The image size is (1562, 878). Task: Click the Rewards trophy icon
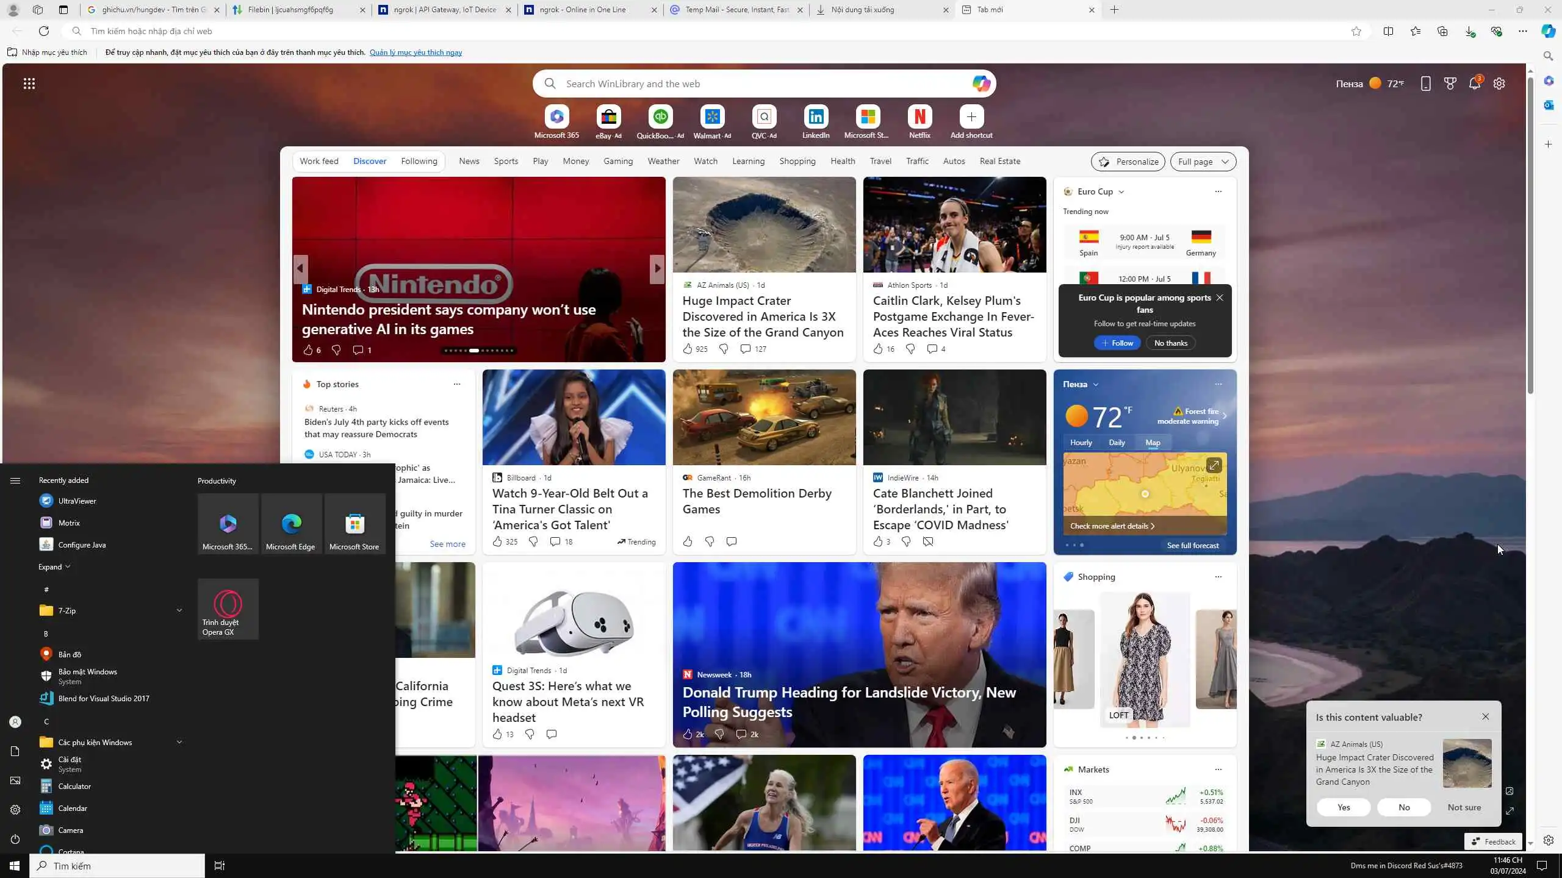point(1450,84)
